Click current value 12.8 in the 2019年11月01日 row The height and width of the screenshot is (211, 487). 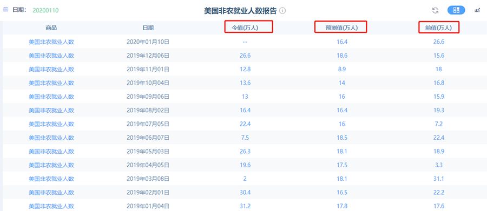coord(245,69)
